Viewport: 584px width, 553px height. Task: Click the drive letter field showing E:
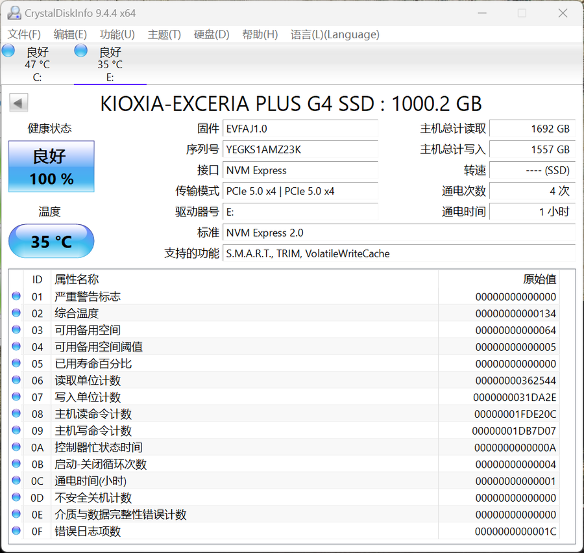pyautogui.click(x=300, y=212)
